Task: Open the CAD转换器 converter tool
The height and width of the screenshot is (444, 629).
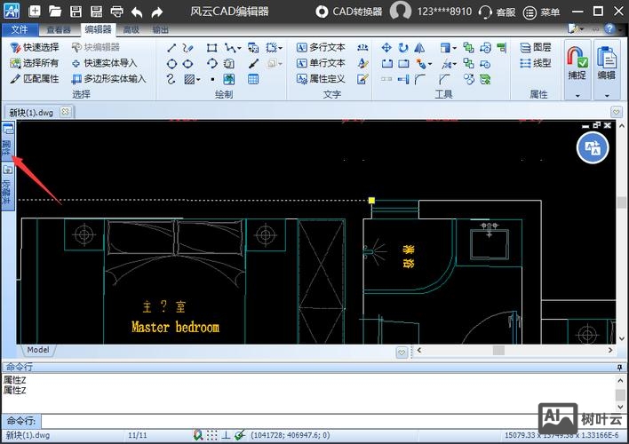Action: (x=349, y=12)
